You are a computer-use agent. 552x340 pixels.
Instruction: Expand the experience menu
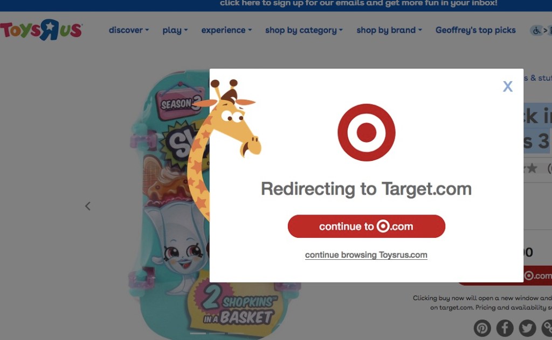pyautogui.click(x=226, y=30)
